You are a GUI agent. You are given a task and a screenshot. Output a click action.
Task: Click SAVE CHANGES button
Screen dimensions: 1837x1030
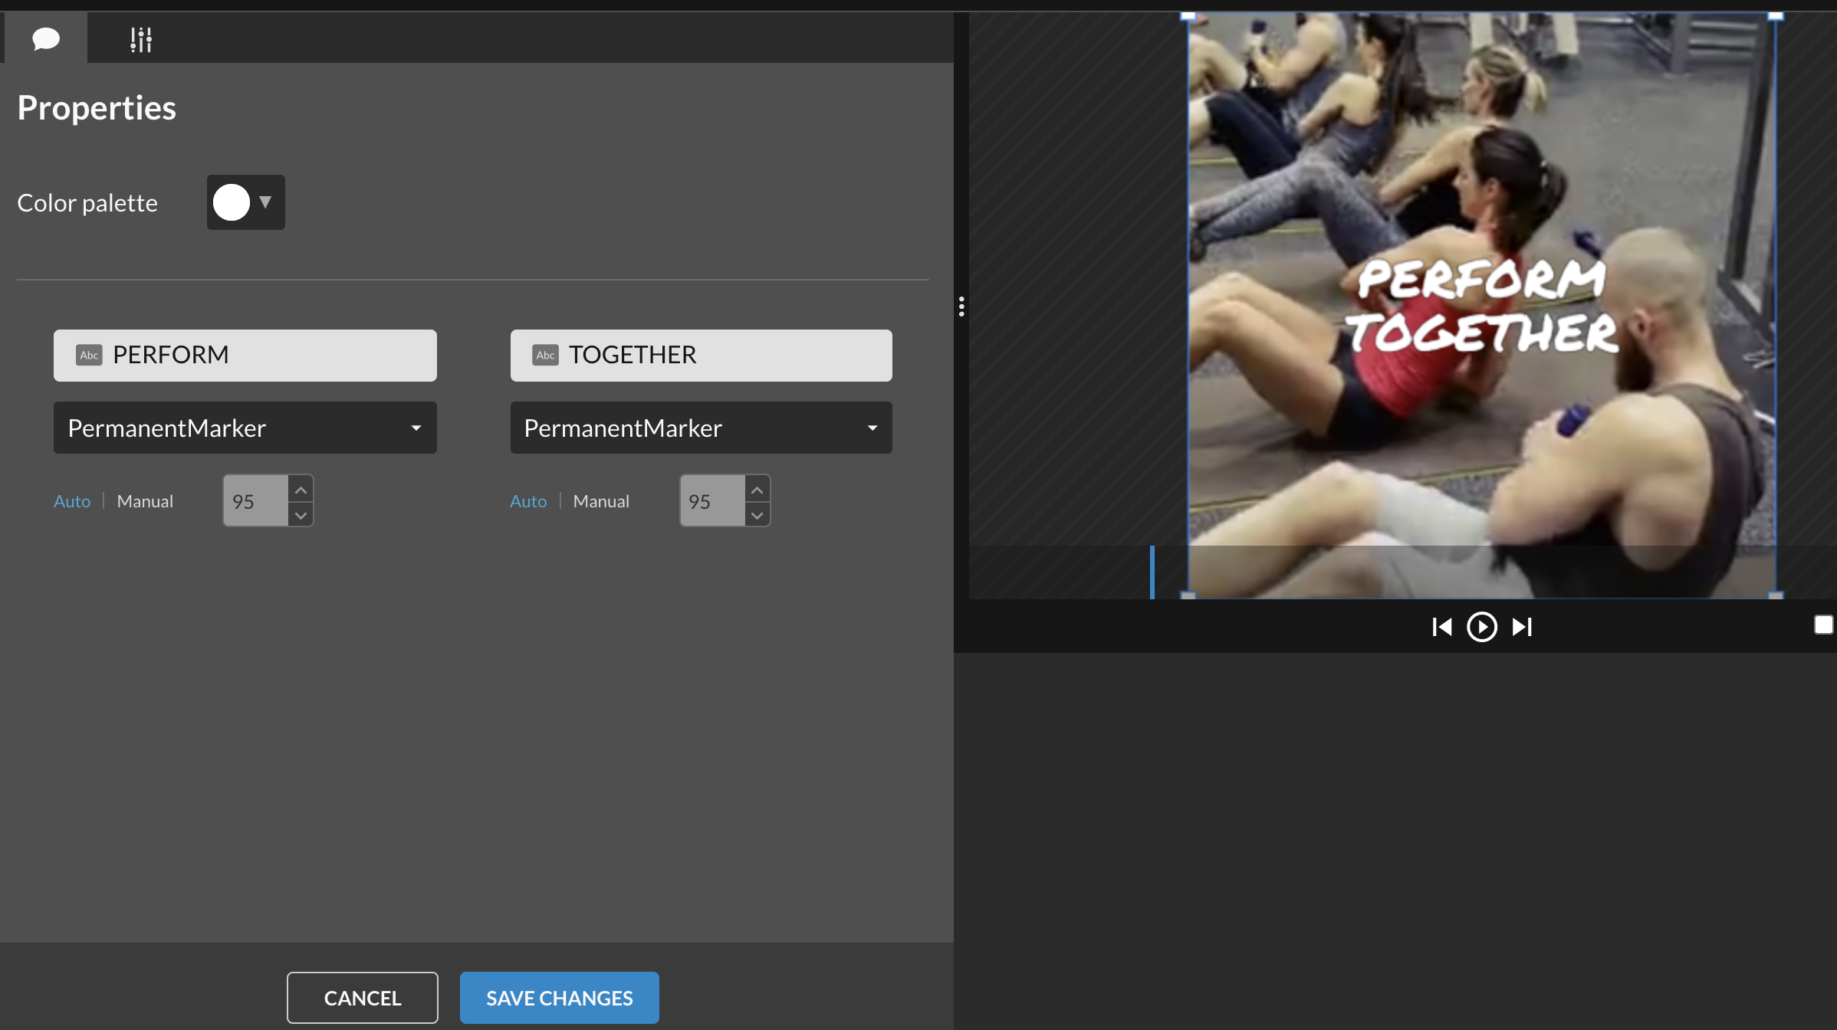tap(559, 998)
